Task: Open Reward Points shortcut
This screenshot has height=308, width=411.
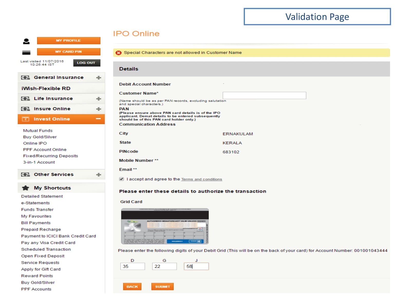Action: coord(37,276)
